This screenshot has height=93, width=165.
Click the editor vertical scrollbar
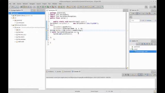(x=126, y=40)
